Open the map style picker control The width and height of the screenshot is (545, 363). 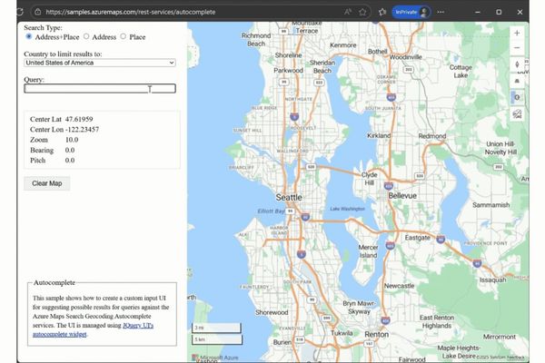tap(517, 97)
